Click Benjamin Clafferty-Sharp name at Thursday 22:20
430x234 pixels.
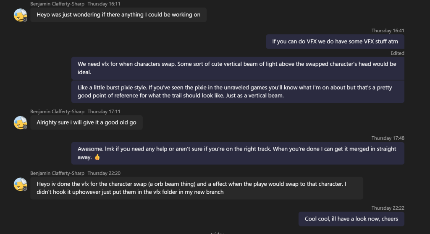[x=57, y=173]
